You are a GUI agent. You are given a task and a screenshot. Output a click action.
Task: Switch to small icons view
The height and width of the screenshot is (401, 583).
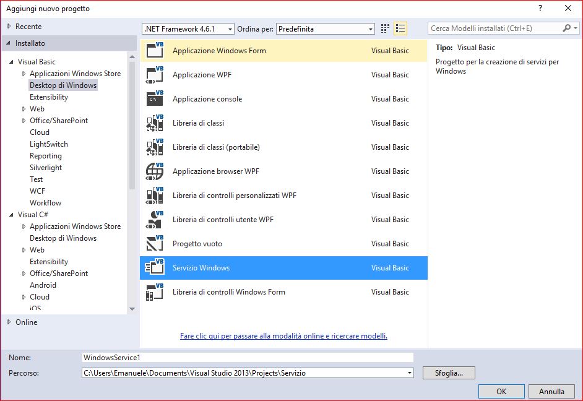(385, 28)
